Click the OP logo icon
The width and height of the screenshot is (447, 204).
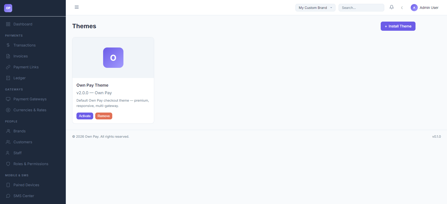coord(8,8)
